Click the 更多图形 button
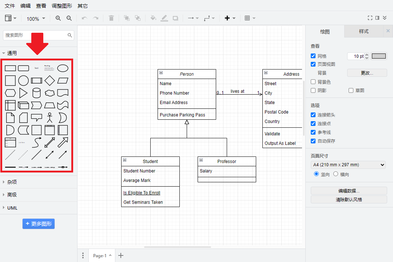 click(x=39, y=224)
